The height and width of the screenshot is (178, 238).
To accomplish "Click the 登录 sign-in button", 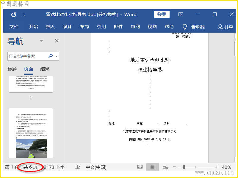I will click(x=162, y=14).
